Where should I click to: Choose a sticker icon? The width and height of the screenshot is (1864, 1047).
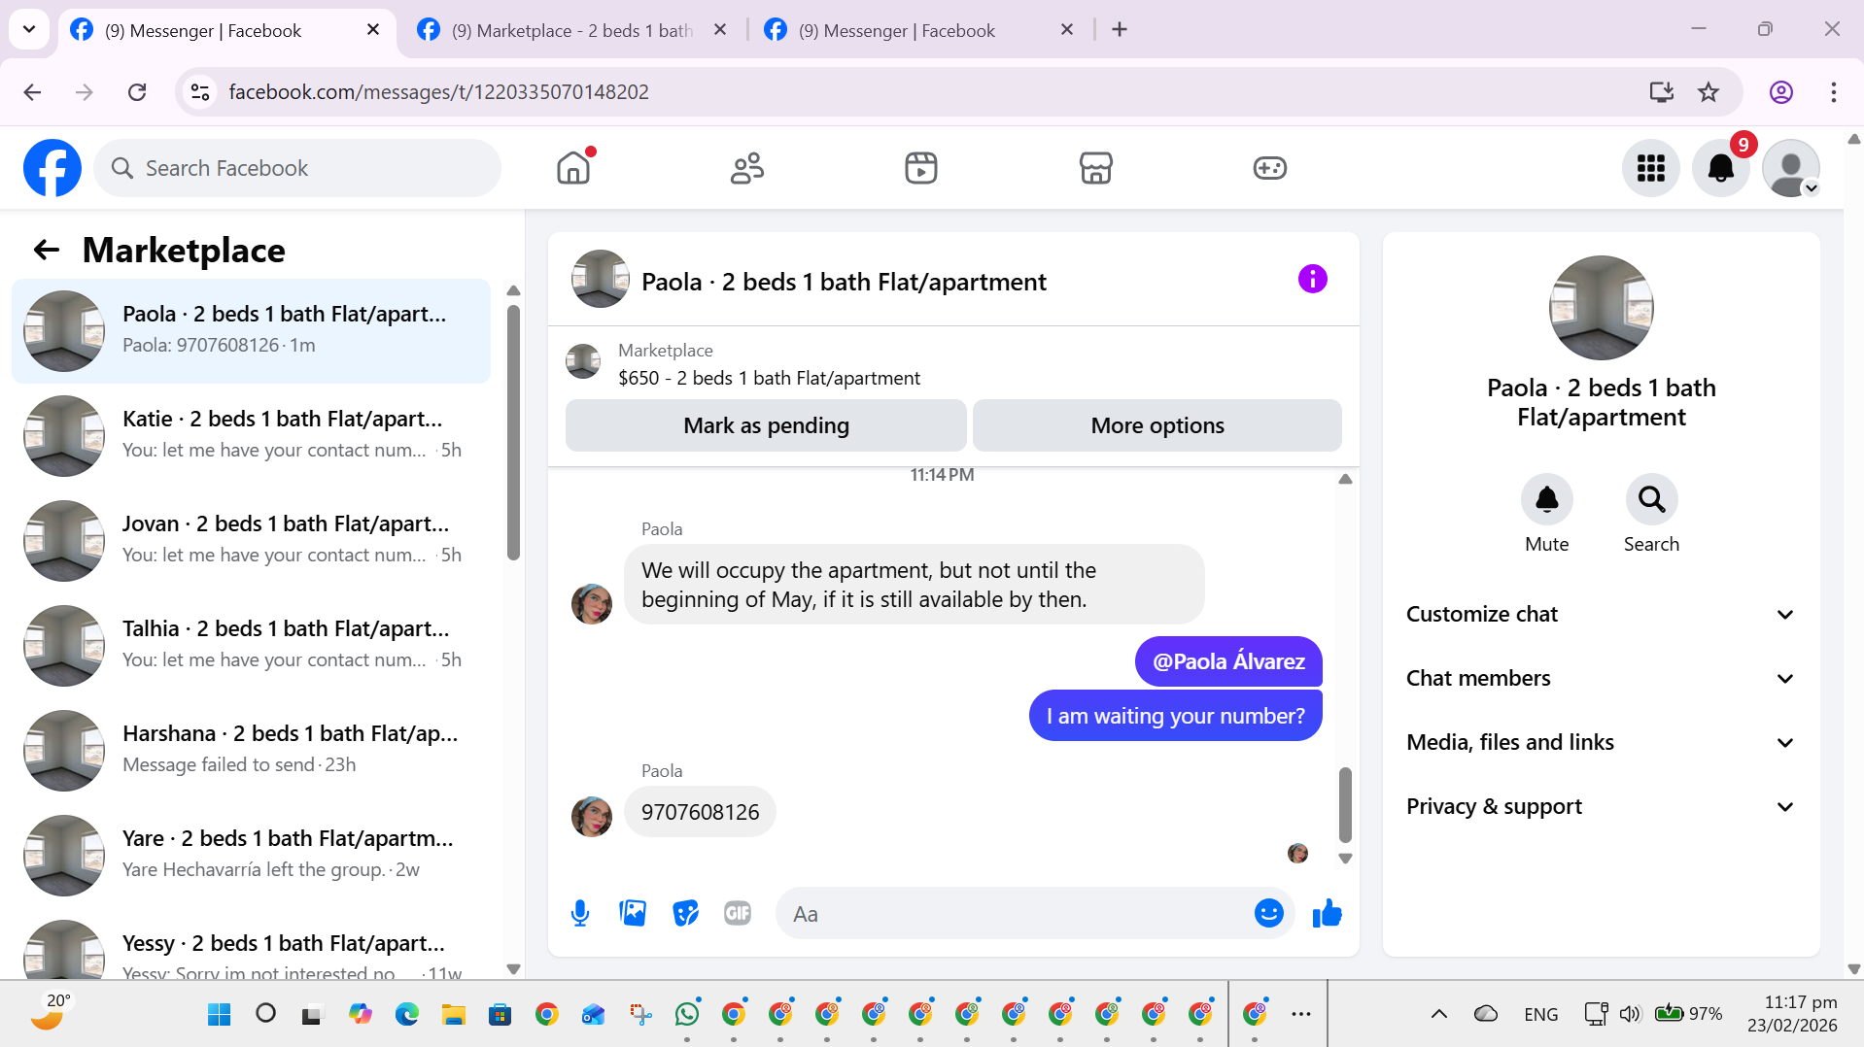coord(685,913)
